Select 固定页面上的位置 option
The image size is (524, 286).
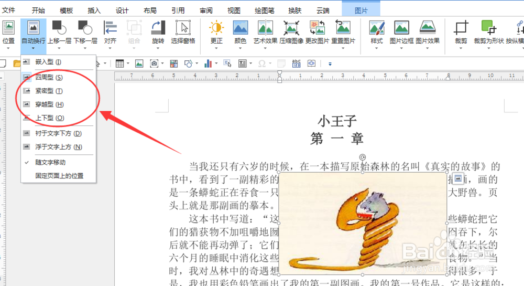coord(58,176)
